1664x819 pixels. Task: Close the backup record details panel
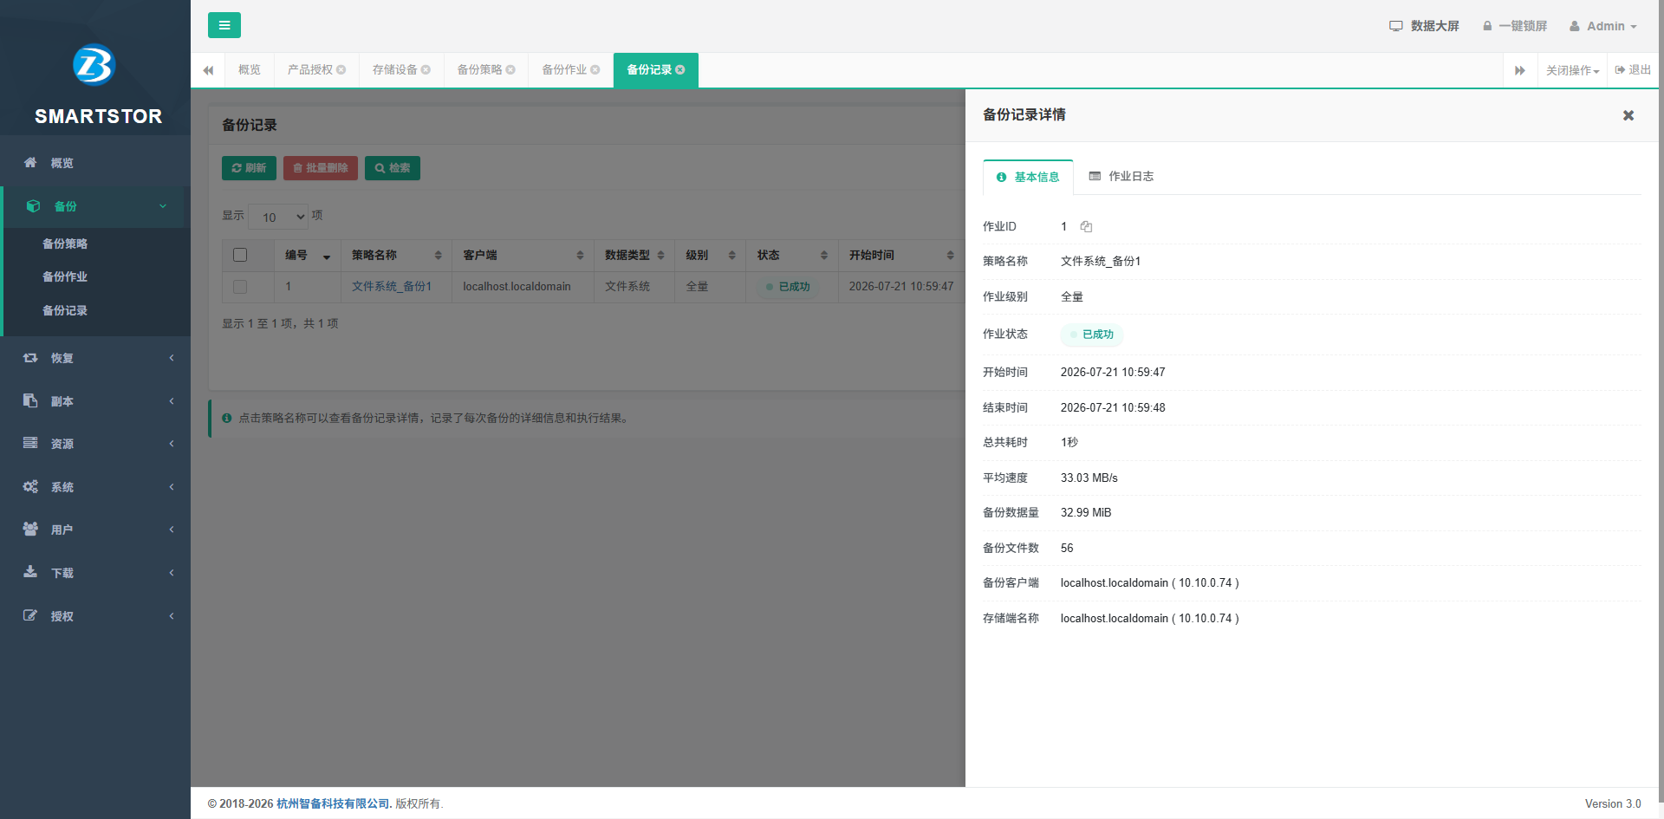point(1628,115)
